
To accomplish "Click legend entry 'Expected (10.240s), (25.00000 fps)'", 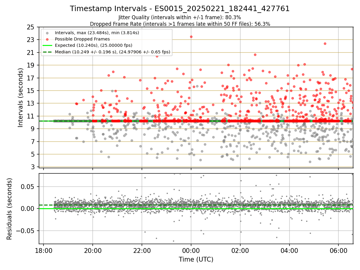I will click(94, 45).
